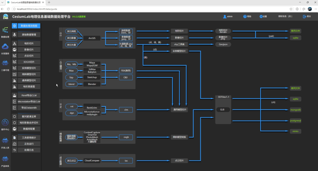Screen dimensions: 318x171
Task: Click the icon beside 实例模型切片
Action: (x=14, y=68)
